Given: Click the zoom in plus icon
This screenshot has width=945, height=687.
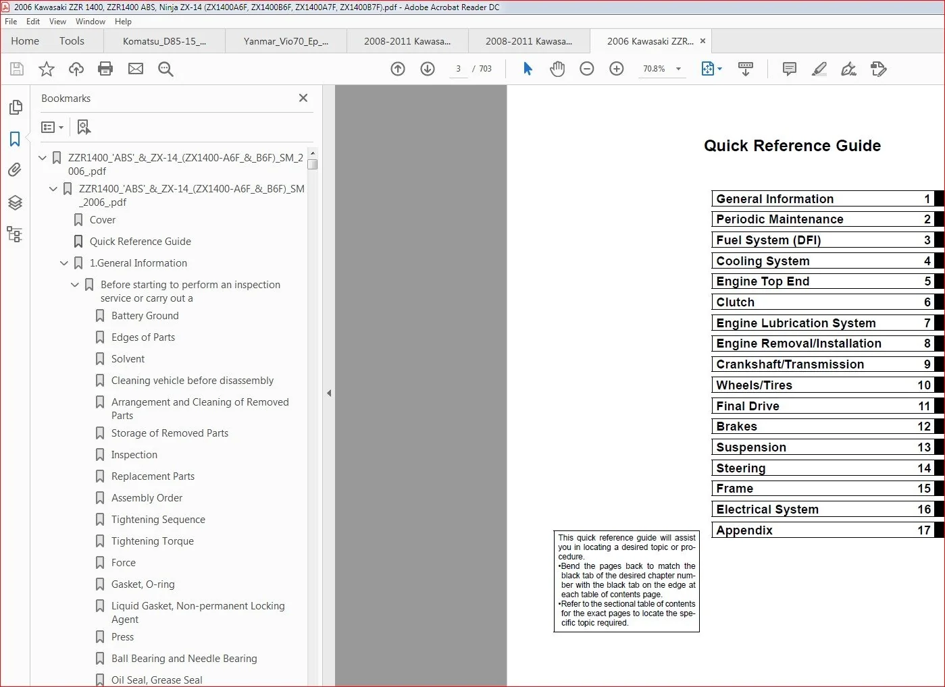Looking at the screenshot, I should tap(617, 69).
